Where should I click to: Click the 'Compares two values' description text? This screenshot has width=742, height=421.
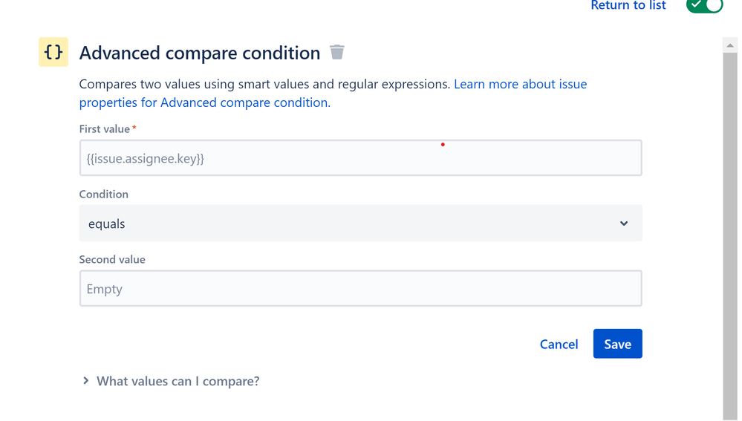(x=264, y=85)
